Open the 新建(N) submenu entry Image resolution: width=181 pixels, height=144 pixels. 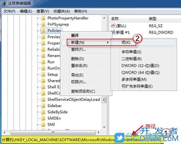point(86,43)
